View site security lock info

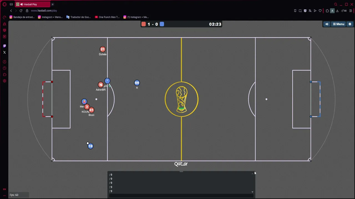(x=27, y=11)
